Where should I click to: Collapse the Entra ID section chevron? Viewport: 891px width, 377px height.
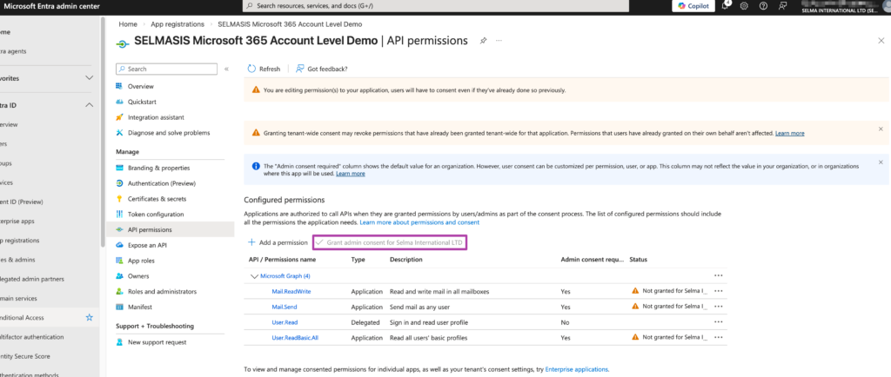click(x=89, y=105)
